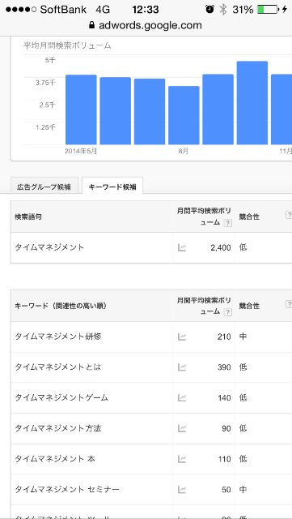Select keyword タイムマネジメントとは
The height and width of the screenshot is (519, 292).
point(58,367)
